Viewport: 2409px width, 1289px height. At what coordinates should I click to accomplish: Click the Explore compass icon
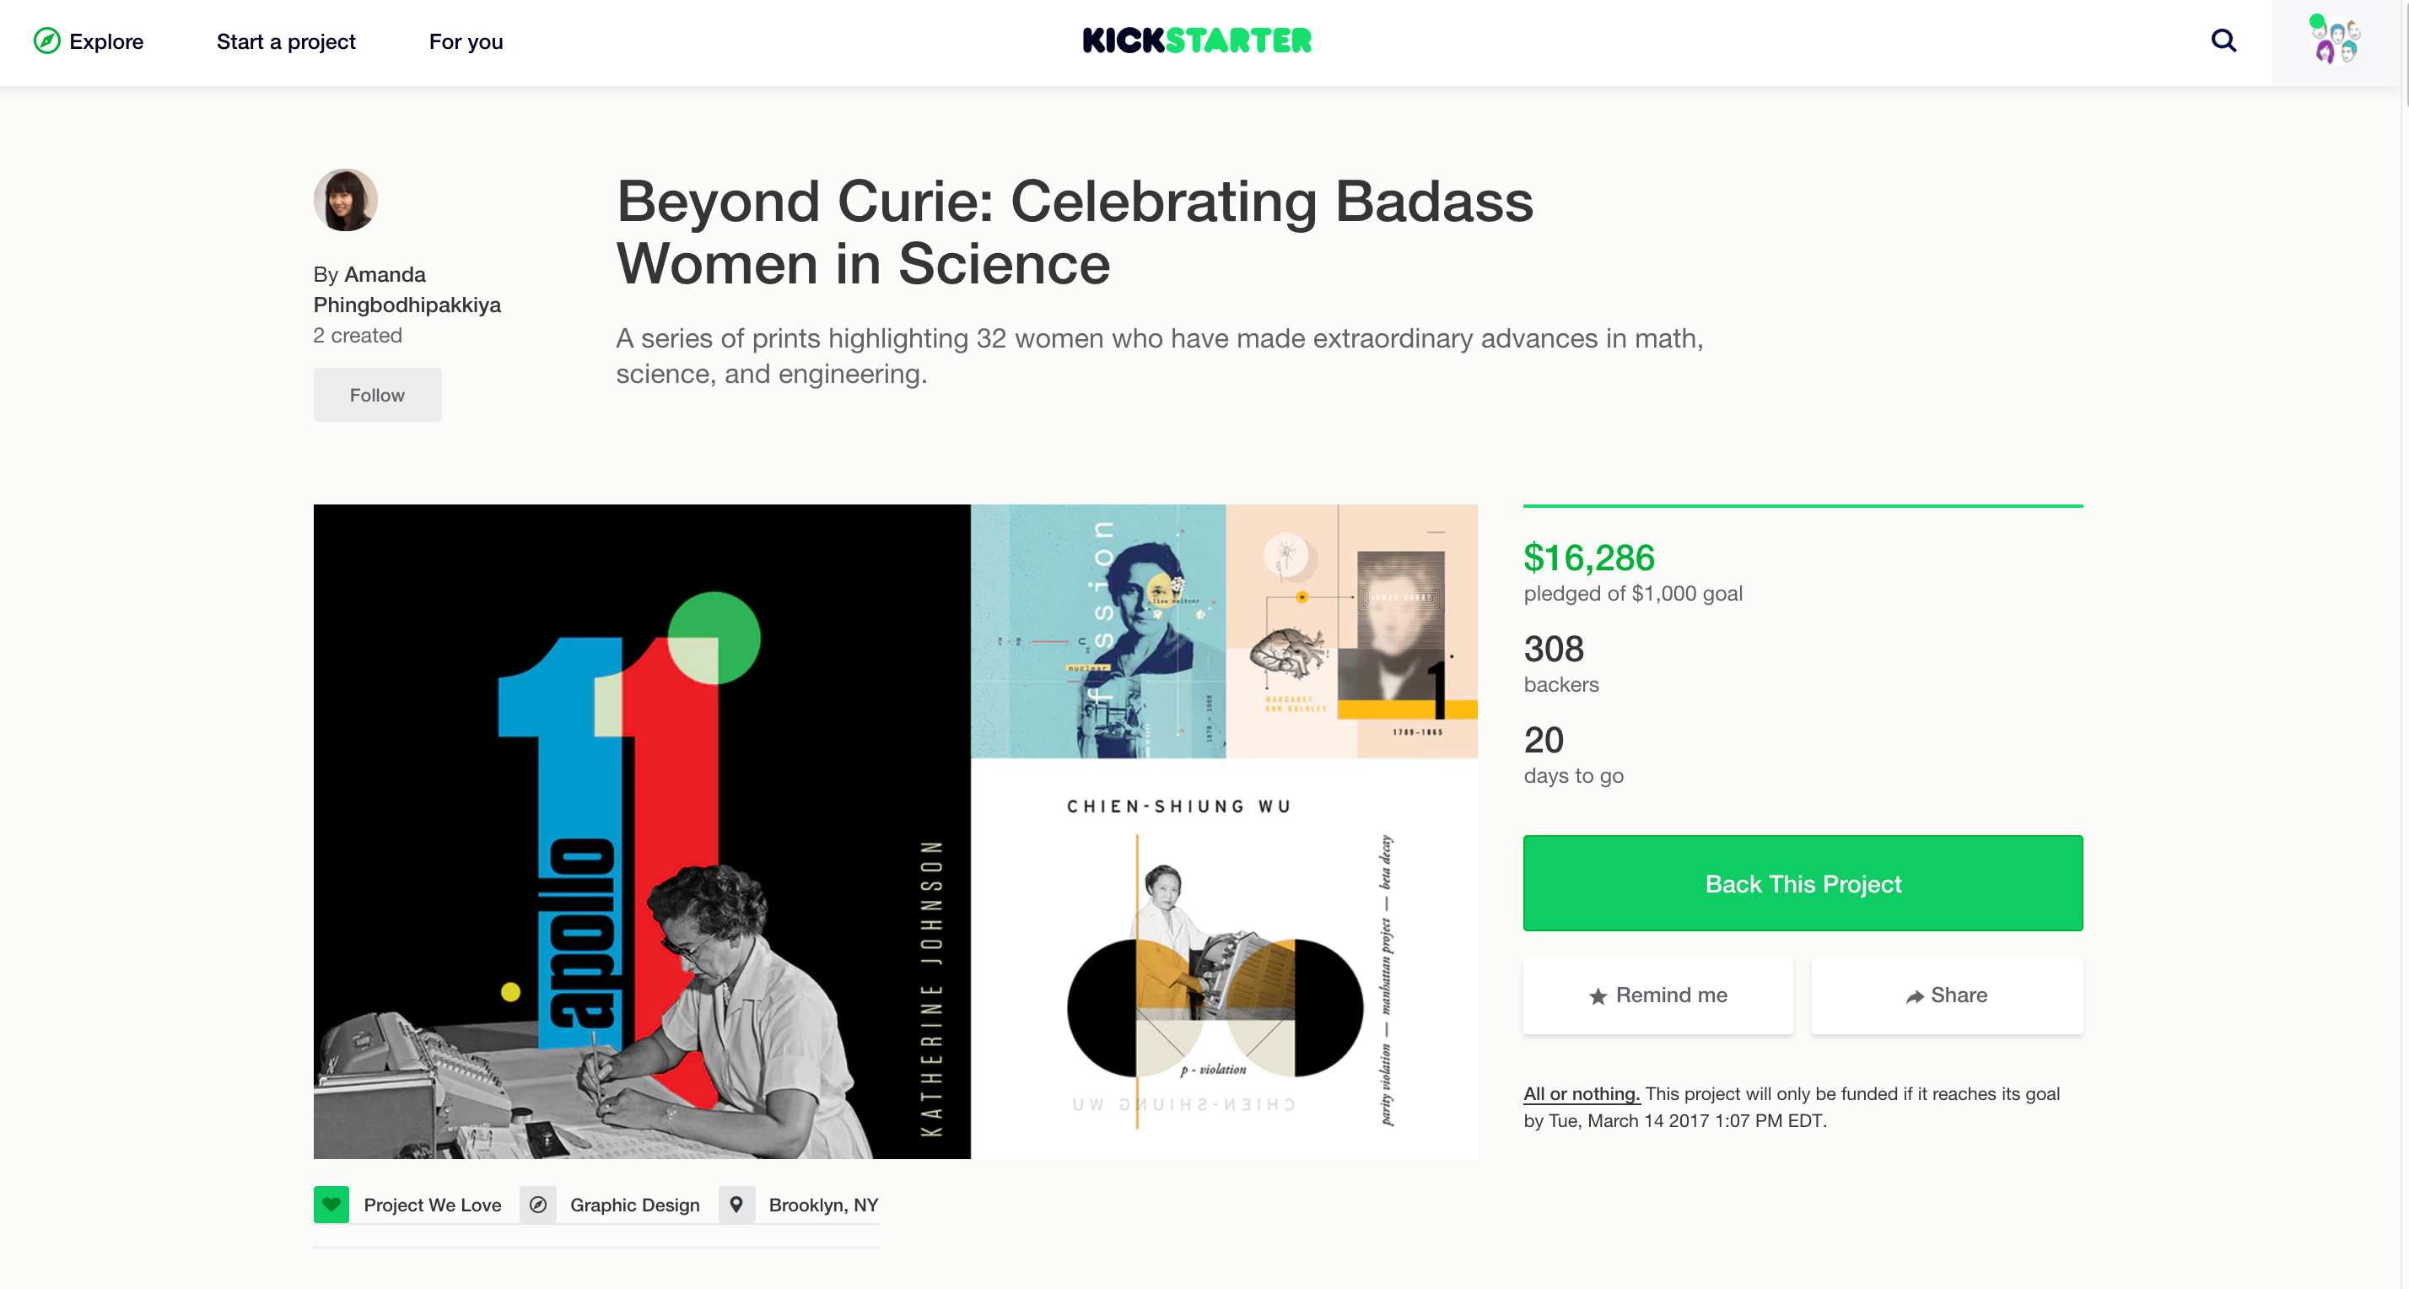[x=46, y=41]
